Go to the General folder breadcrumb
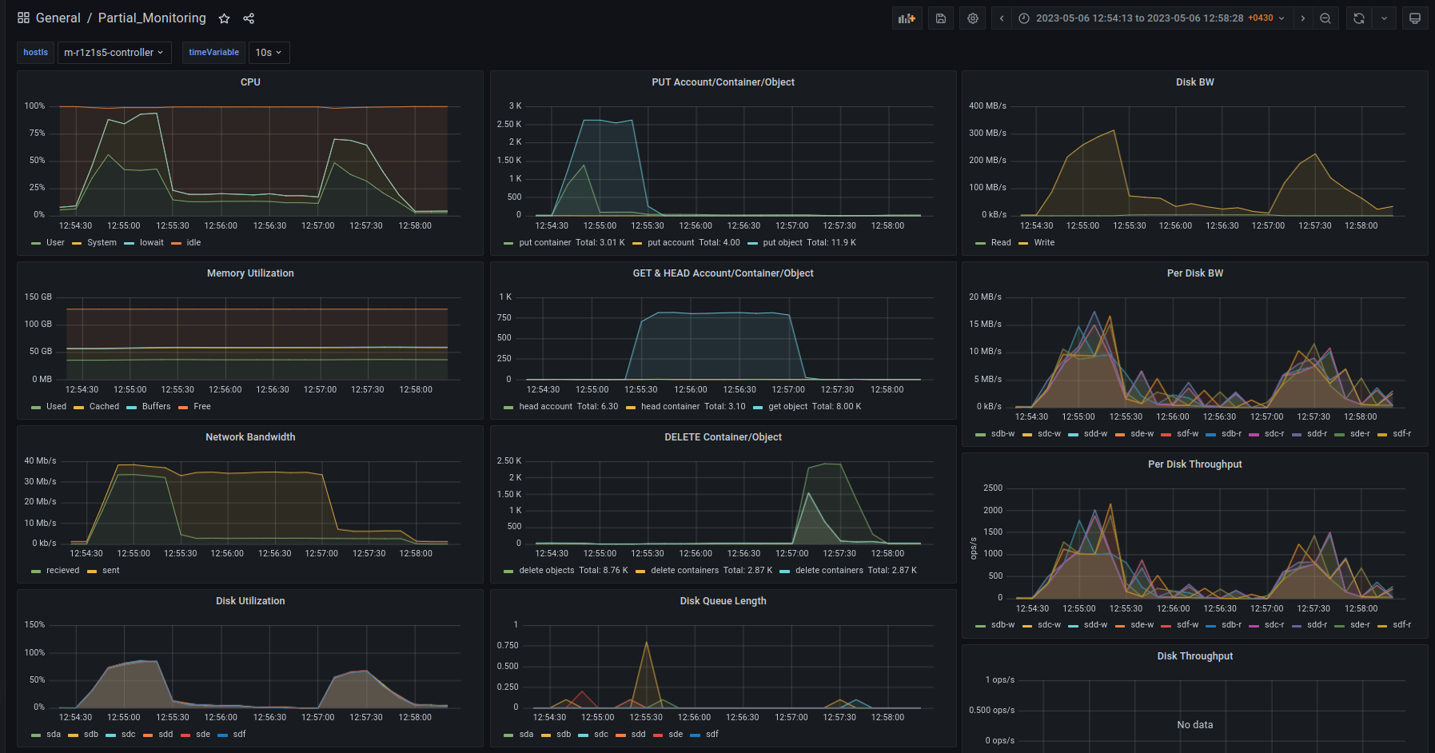Screen dimensions: 1435x753 click(x=58, y=18)
